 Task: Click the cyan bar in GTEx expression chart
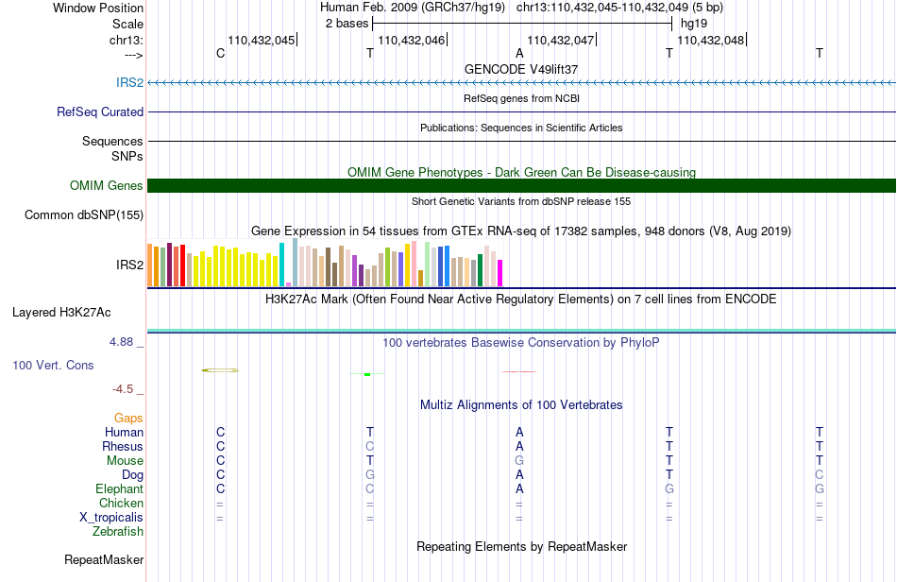click(x=281, y=265)
